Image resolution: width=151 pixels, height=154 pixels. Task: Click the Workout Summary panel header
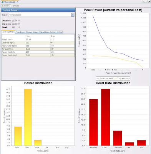click(38, 10)
